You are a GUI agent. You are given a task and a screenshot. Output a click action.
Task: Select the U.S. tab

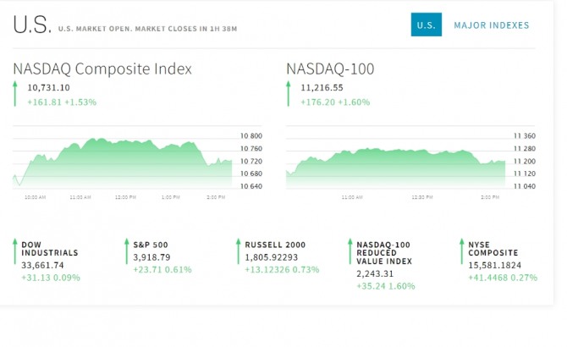pos(427,25)
